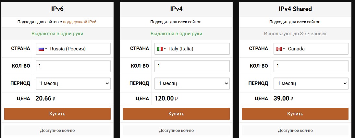Click the IPv4 quantity input field
The height and width of the screenshot is (138, 355).
[192, 66]
